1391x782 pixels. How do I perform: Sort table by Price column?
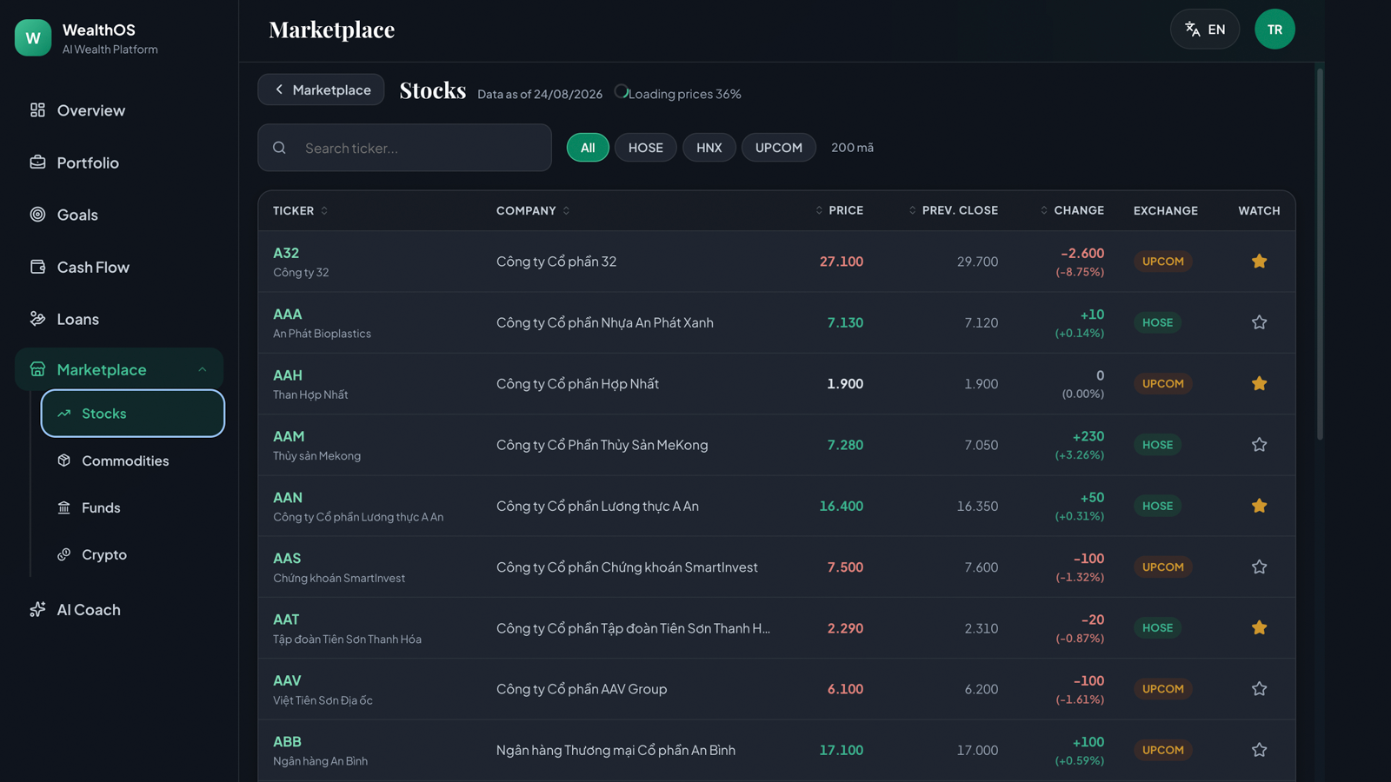click(839, 210)
